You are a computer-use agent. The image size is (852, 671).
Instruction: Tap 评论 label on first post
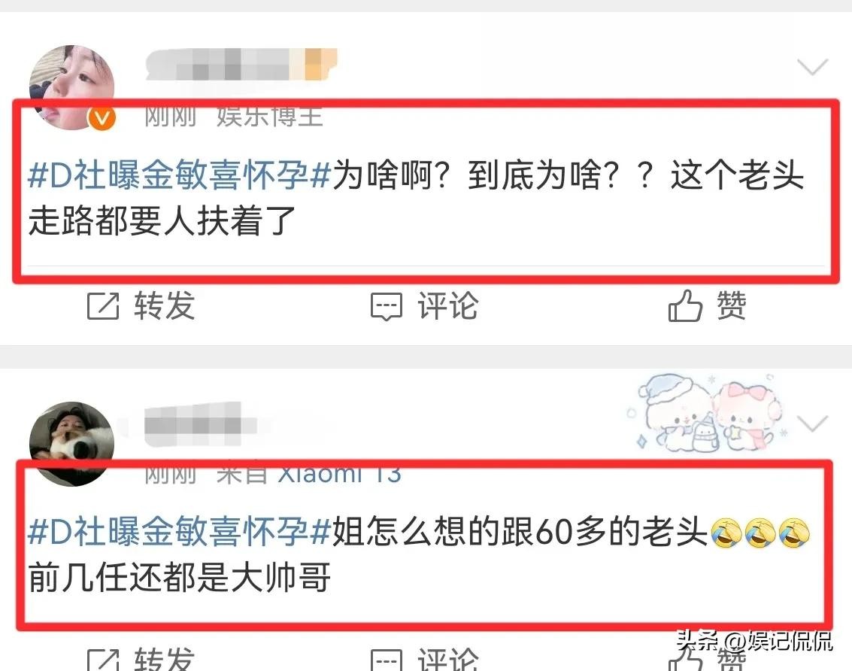click(x=448, y=305)
